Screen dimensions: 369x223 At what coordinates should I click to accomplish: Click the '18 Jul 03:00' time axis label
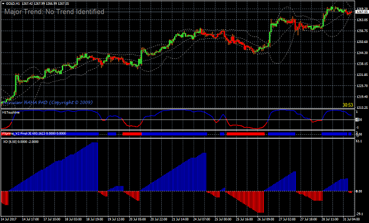73,219
